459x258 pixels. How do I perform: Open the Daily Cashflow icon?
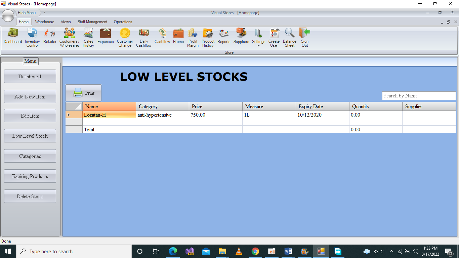click(144, 37)
